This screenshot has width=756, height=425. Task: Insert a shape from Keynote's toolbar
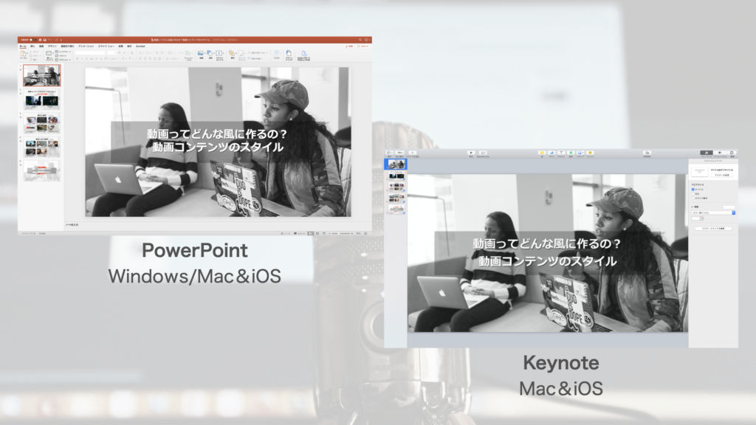(x=571, y=153)
